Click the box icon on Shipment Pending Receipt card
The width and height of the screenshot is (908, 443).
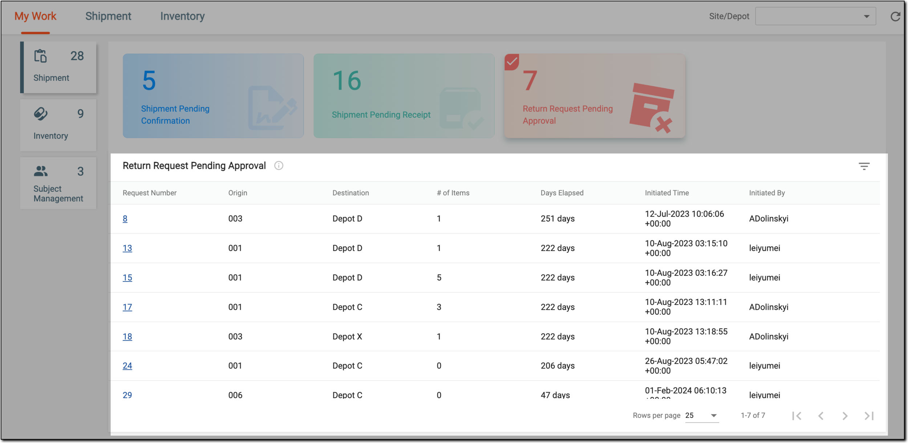coord(462,109)
